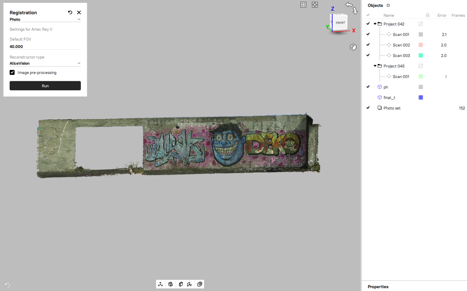Click the 'final_t' model cube icon
Viewport: 467px width, 291px height.
(x=380, y=97)
